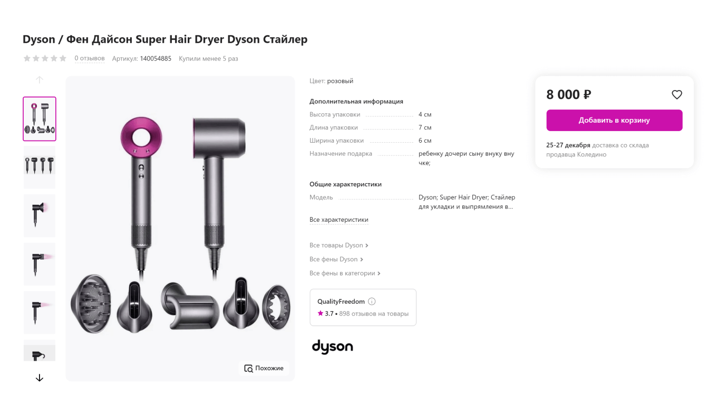Click the five-star rating row
This screenshot has width=717, height=416.
45,58
